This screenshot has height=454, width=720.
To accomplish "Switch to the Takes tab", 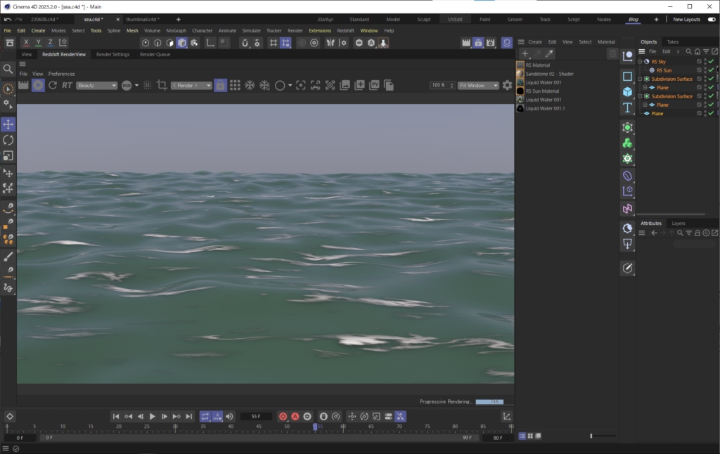I will click(672, 41).
